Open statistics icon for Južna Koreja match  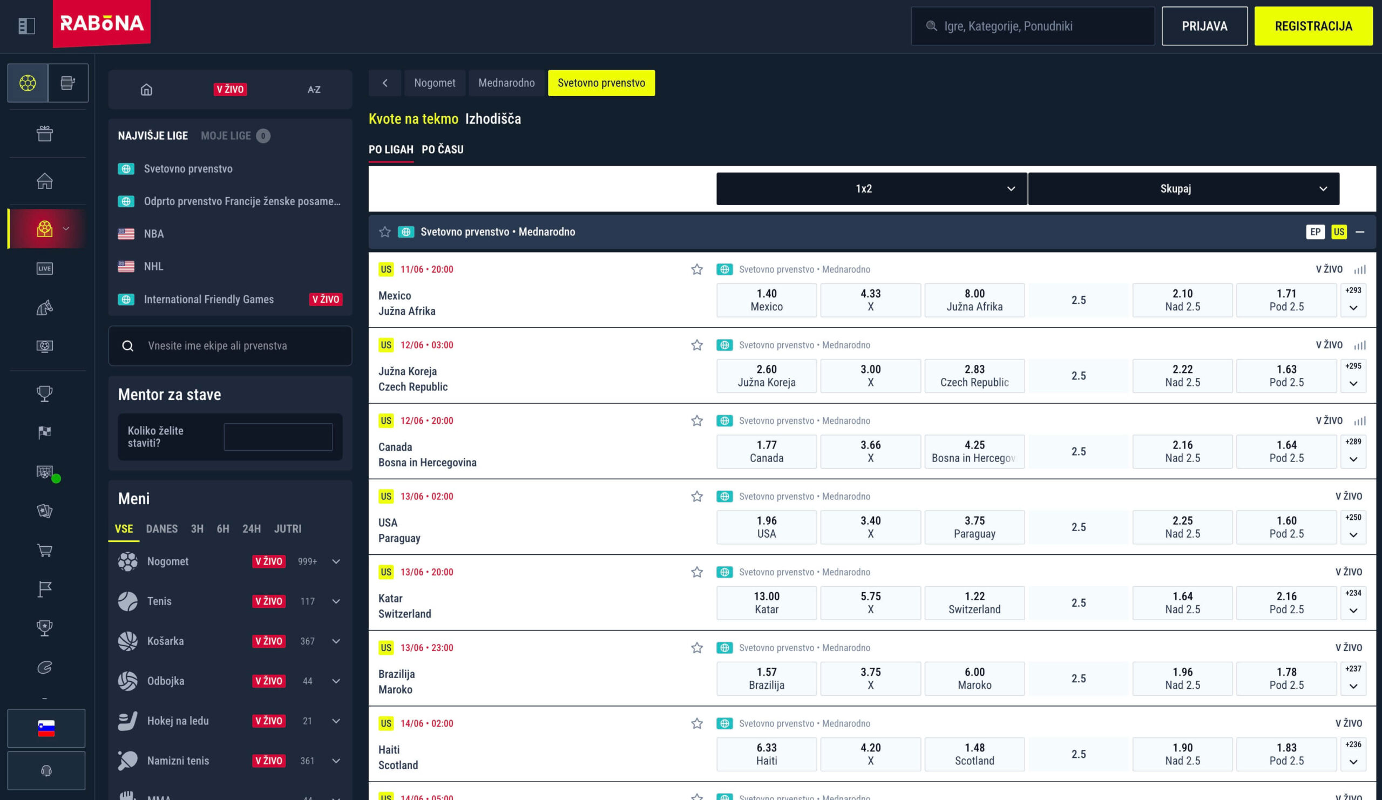(x=1360, y=345)
